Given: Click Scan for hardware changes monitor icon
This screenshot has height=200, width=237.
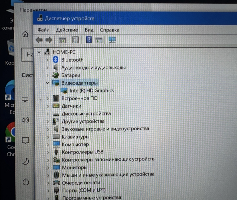Looking at the screenshot, I should coord(112,40).
